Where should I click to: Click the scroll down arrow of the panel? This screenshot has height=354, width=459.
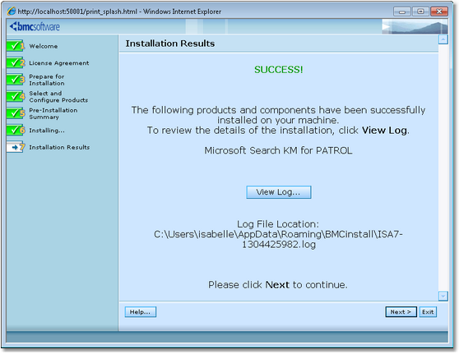click(443, 296)
